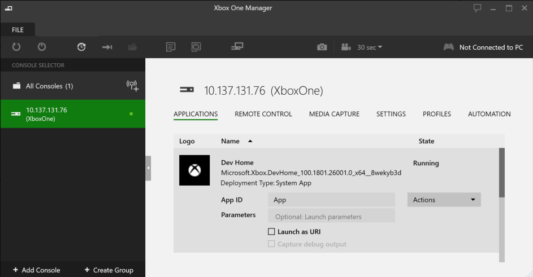
Task: Open the FILE menu
Action: coord(18,30)
